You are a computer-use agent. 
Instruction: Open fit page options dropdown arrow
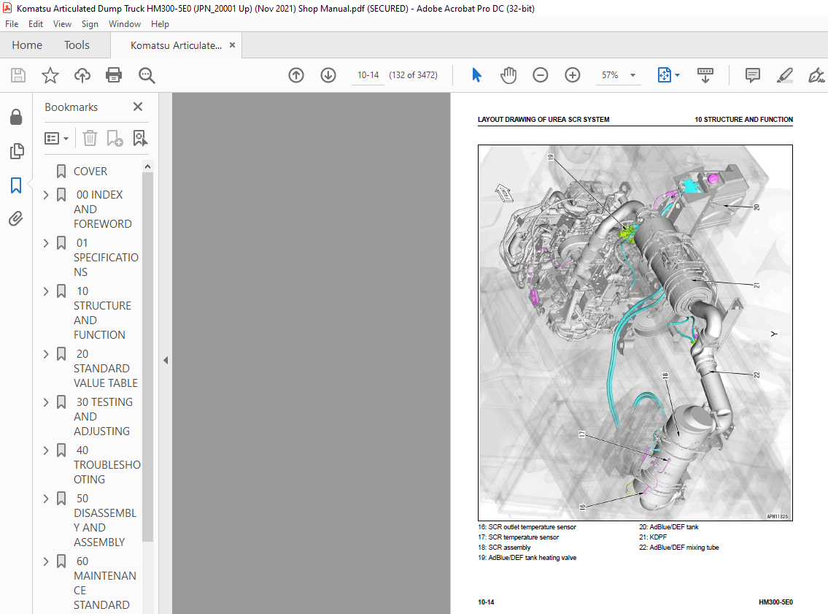[x=678, y=75]
